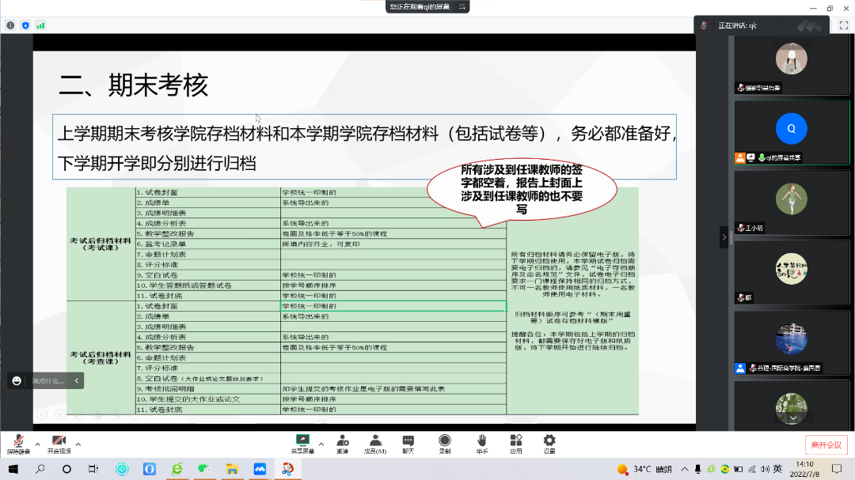This screenshot has height=480, width=855.
Task: Expand audio options arrow beside 解除静音
Action: 37,444
